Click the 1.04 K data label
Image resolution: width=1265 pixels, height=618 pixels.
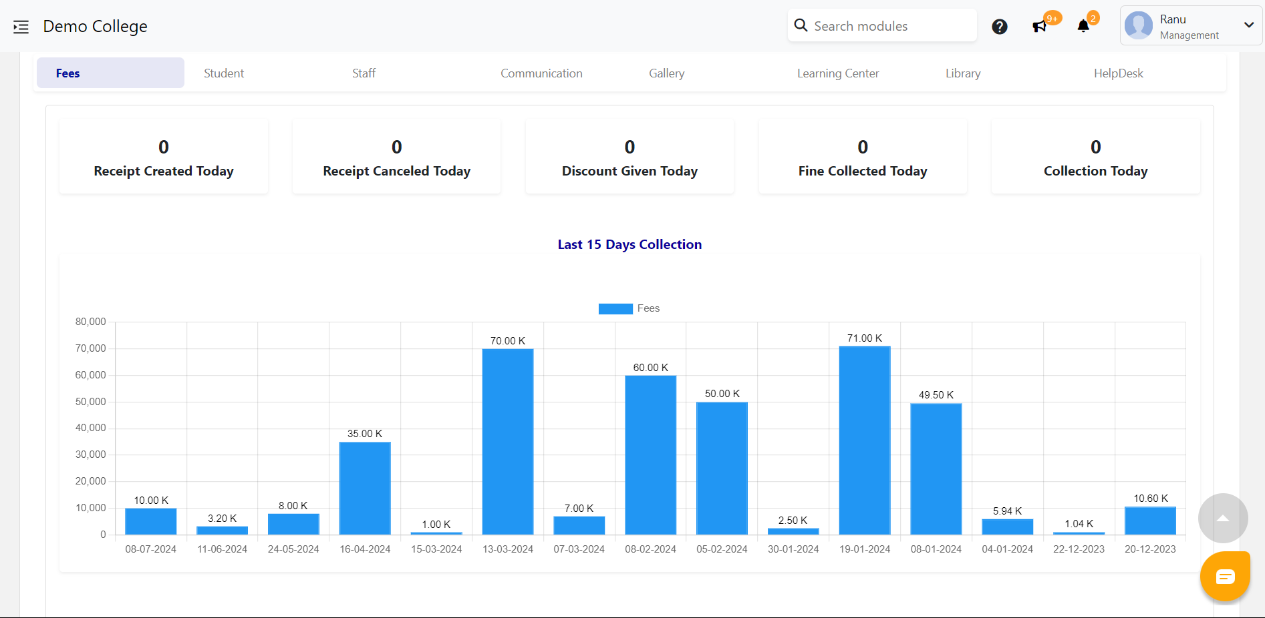tap(1079, 524)
